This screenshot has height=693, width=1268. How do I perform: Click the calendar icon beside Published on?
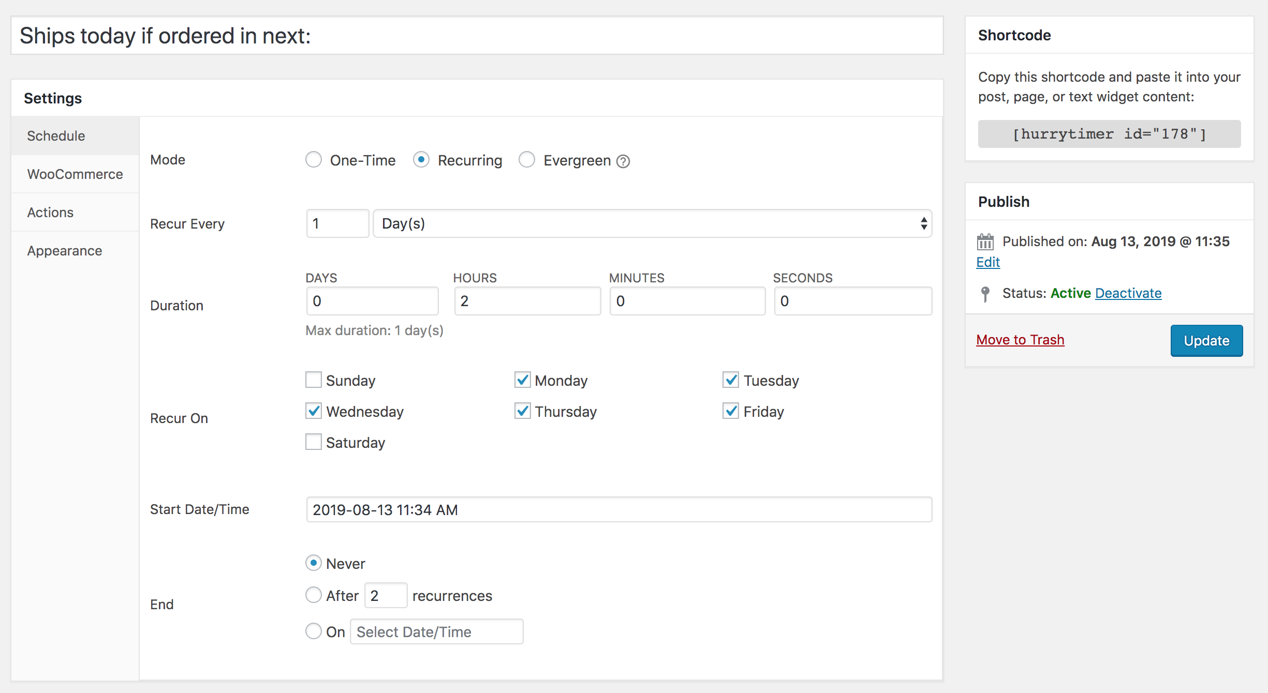point(985,242)
